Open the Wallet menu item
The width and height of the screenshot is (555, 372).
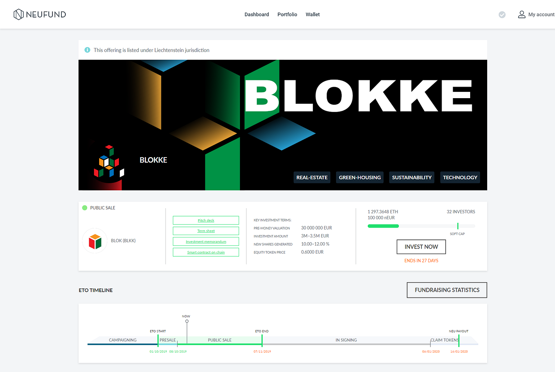tap(312, 15)
